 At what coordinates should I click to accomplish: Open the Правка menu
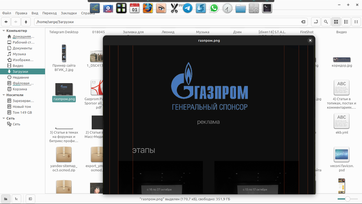(21, 13)
